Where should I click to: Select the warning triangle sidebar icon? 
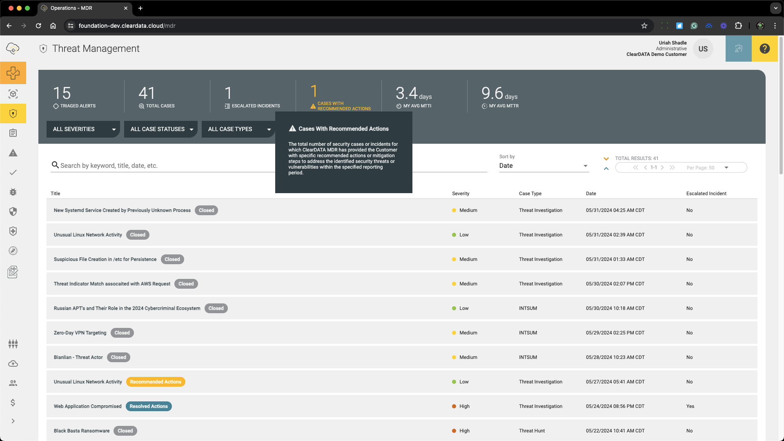[x=13, y=153]
